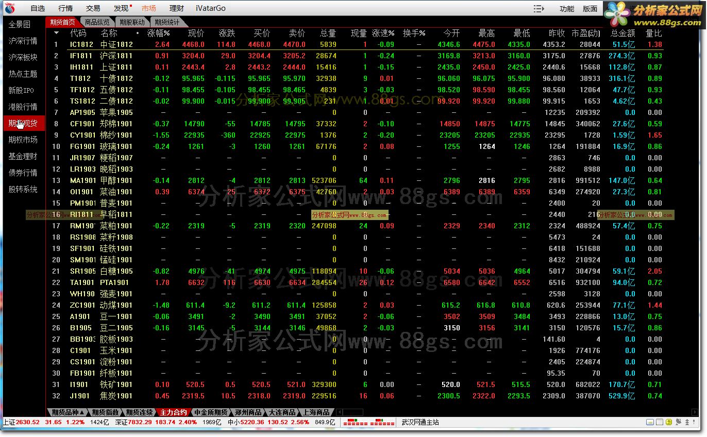Click the right red-green market indicator bars

pyautogui.click(x=382, y=422)
